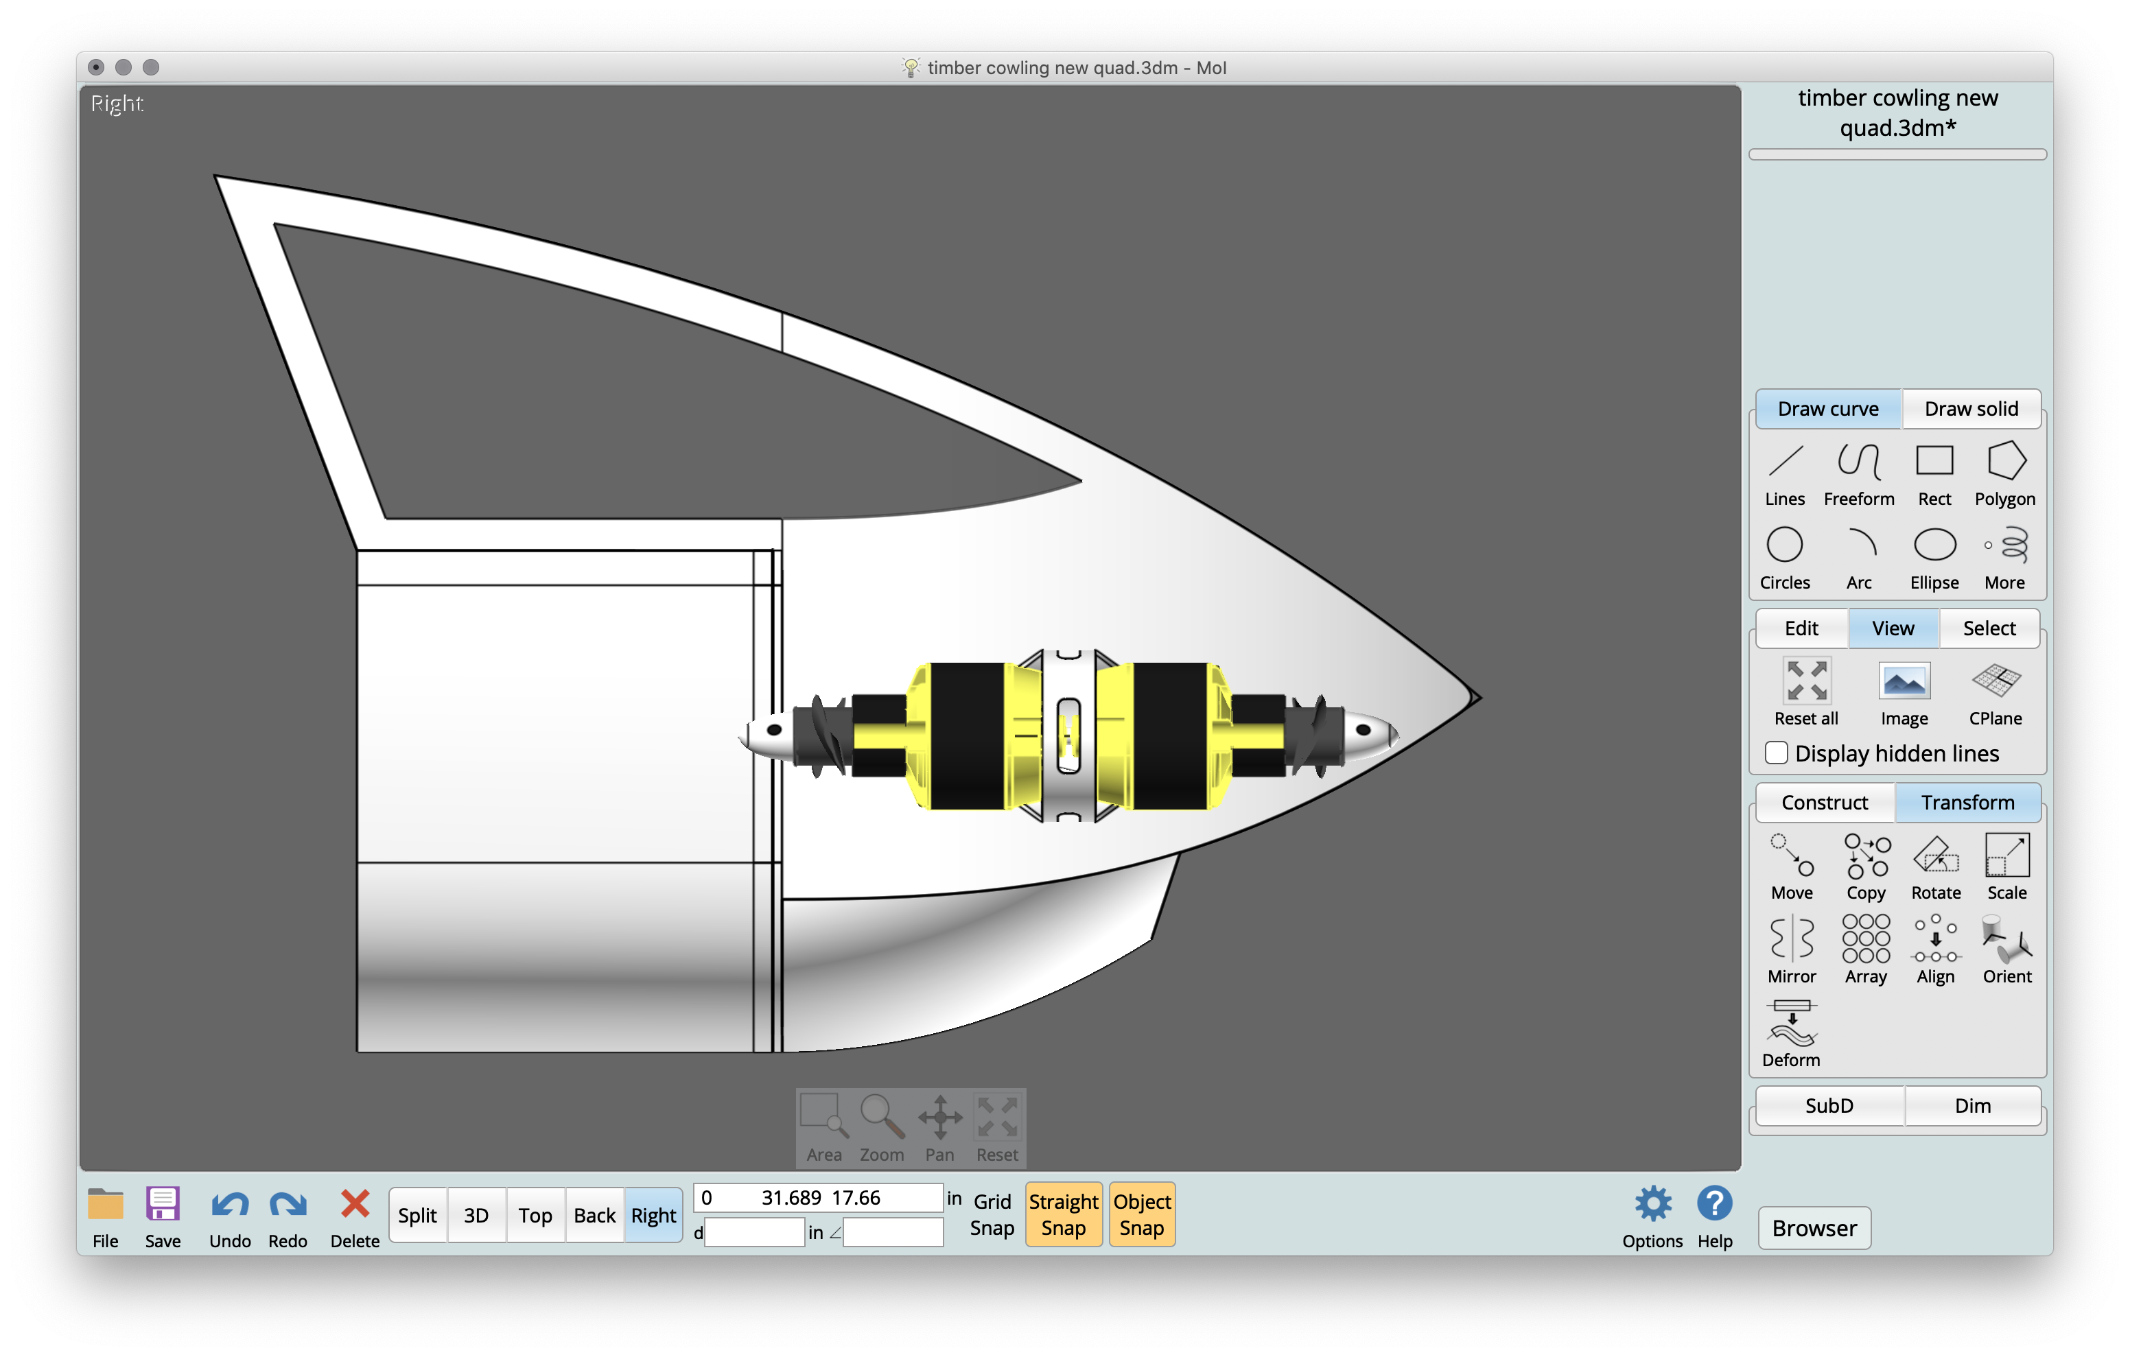Click the distance input field
The image size is (2130, 1357).
point(753,1232)
